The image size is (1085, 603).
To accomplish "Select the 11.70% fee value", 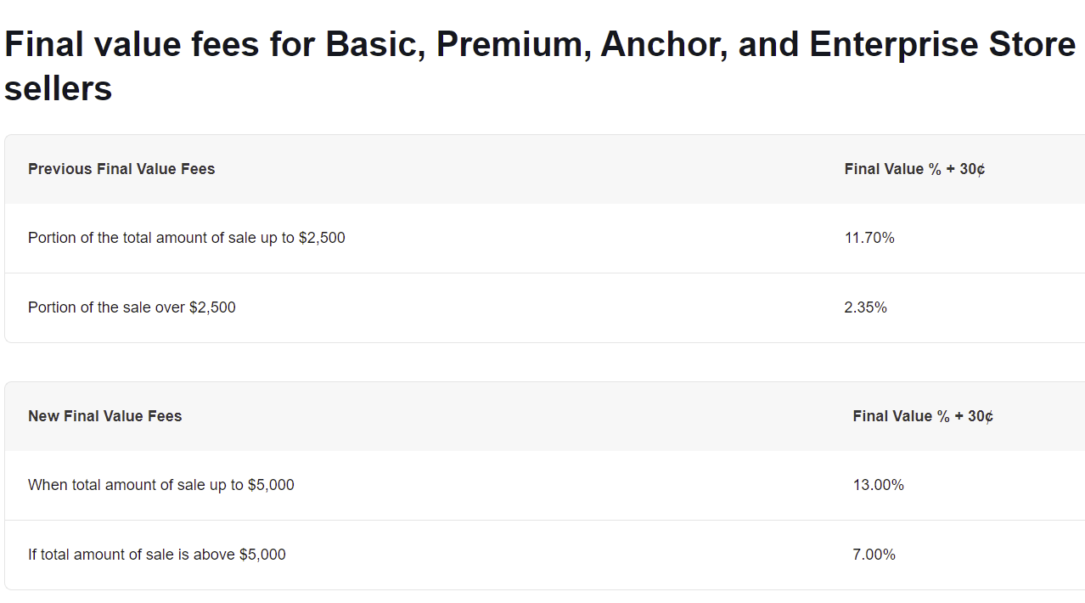I will 869,238.
